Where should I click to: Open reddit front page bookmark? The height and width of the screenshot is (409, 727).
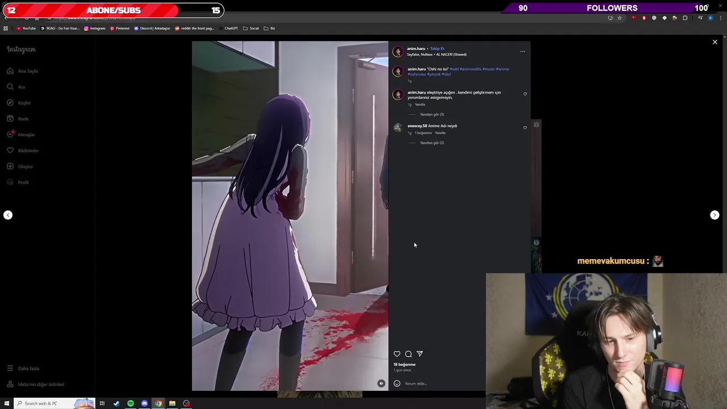coord(195,28)
